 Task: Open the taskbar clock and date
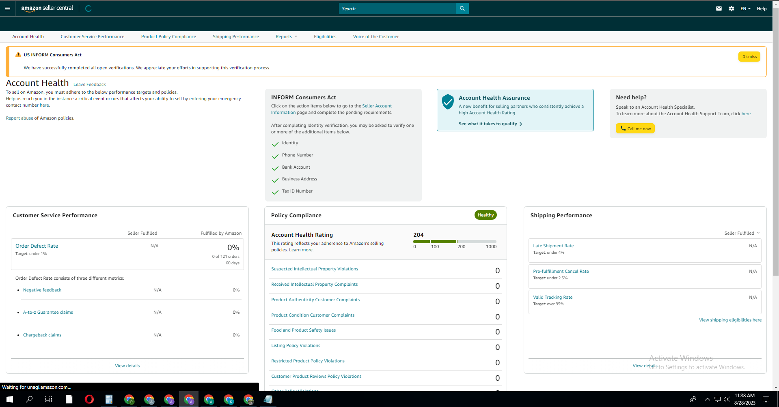pyautogui.click(x=745, y=399)
